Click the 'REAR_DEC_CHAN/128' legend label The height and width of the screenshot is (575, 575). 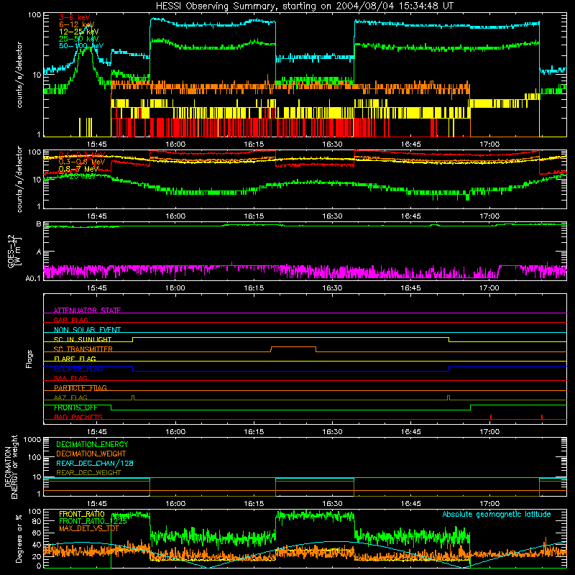pos(95,463)
